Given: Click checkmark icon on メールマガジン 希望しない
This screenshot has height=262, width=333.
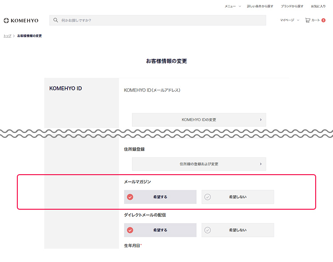Looking at the screenshot, I should [x=207, y=197].
